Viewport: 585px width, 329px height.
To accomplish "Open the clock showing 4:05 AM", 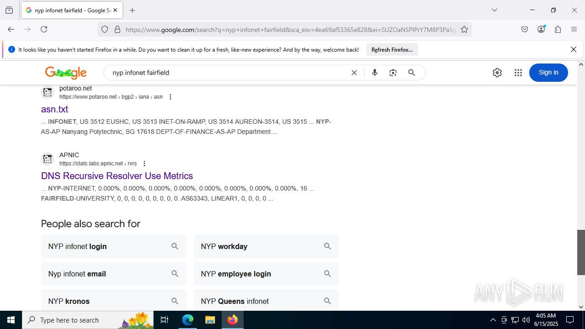I will (x=546, y=320).
